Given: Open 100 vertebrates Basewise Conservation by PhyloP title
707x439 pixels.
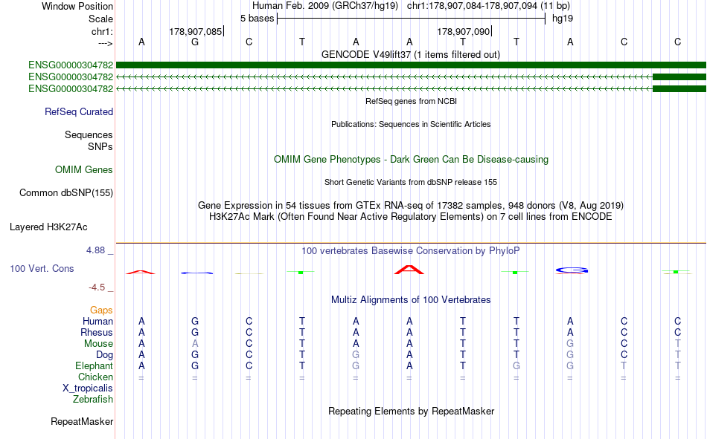Looking at the screenshot, I should (x=410, y=251).
